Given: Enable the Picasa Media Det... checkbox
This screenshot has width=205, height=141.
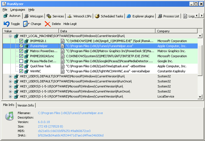Looking at the screenshot, I should [x=21, y=61].
